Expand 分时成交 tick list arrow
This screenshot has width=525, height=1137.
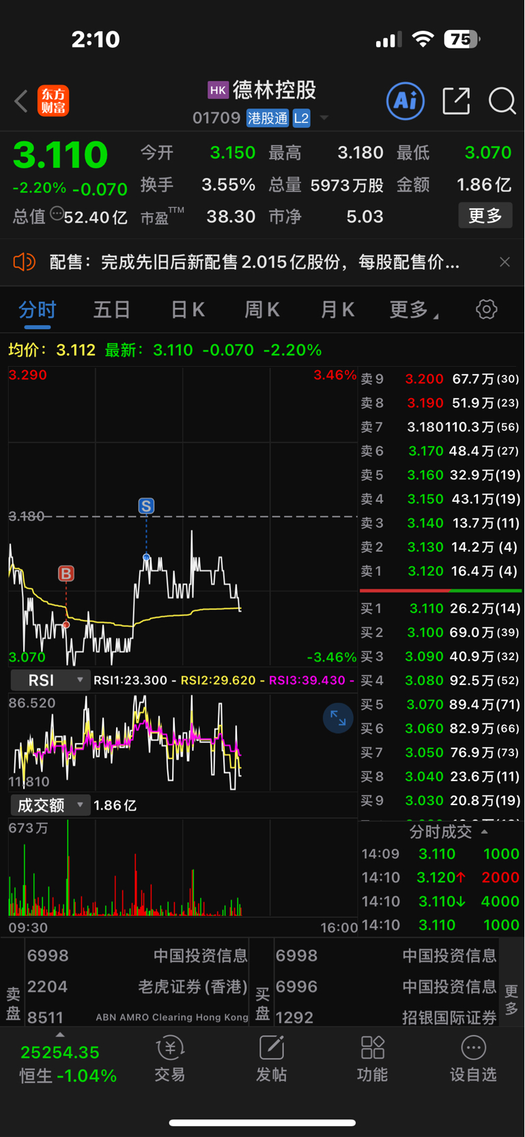(x=485, y=832)
